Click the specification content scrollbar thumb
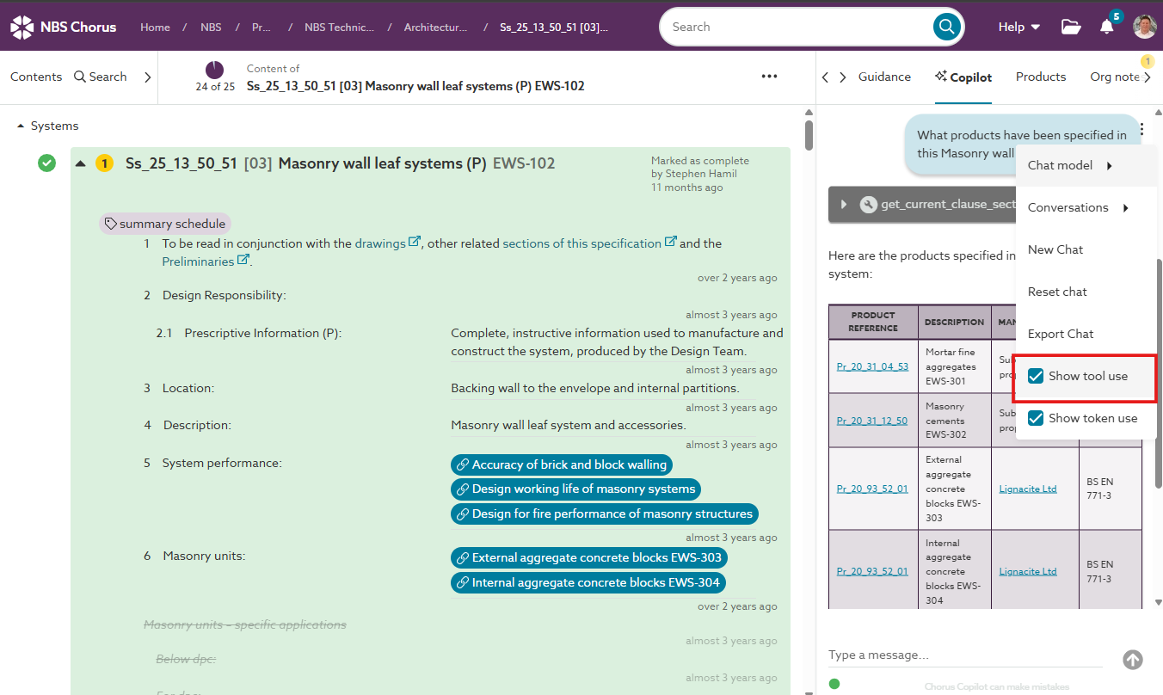This screenshot has width=1163, height=695. pos(809,136)
